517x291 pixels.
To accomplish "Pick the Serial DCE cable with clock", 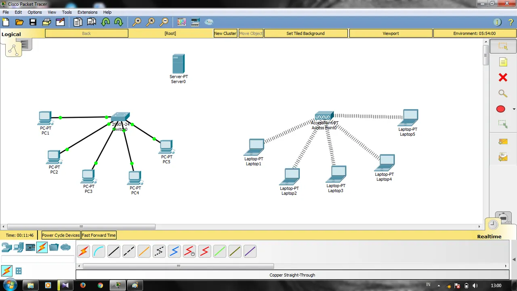I will coord(189,251).
